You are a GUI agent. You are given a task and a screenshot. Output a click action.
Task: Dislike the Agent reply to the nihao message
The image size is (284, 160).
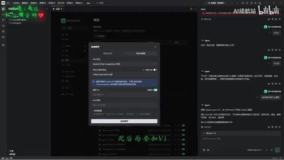(272, 50)
